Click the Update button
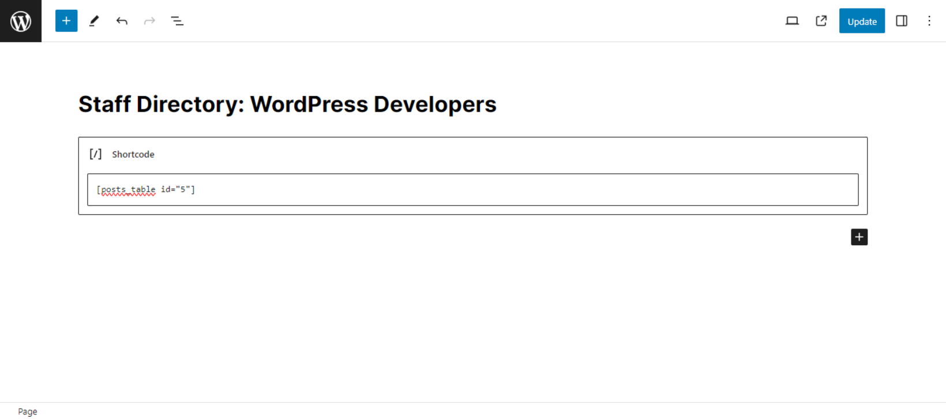This screenshot has width=946, height=419. (862, 21)
